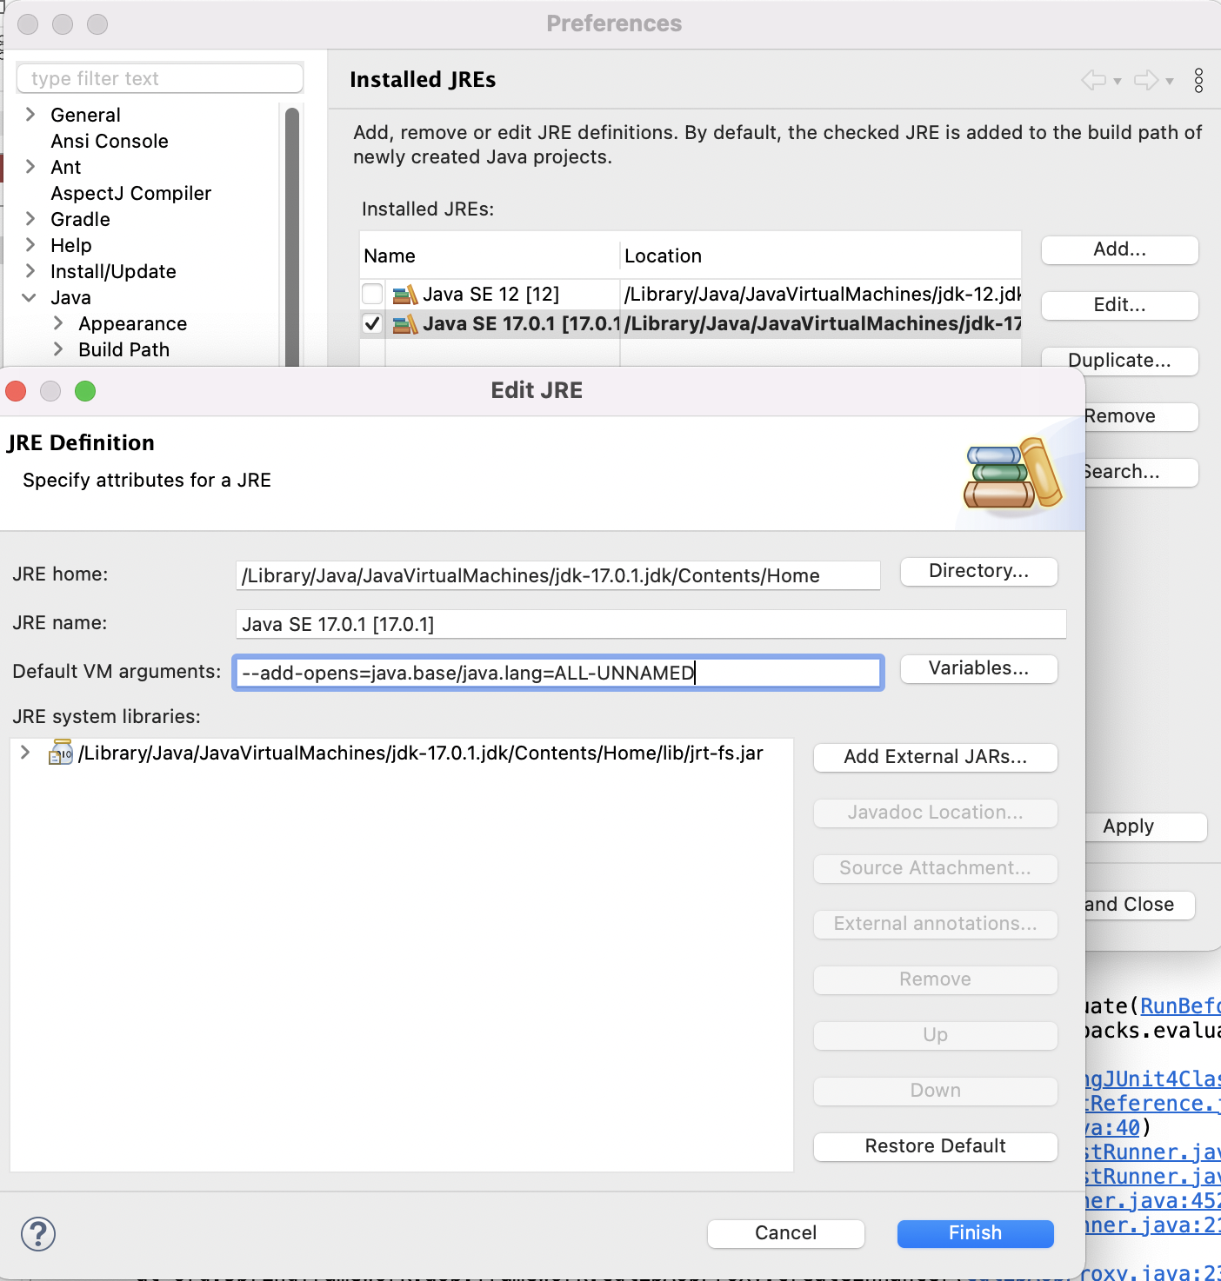Click the Finish button
This screenshot has height=1281, width=1221.
tap(974, 1233)
